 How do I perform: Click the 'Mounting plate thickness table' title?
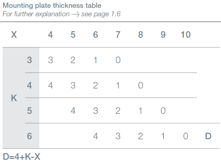(x=52, y=6)
